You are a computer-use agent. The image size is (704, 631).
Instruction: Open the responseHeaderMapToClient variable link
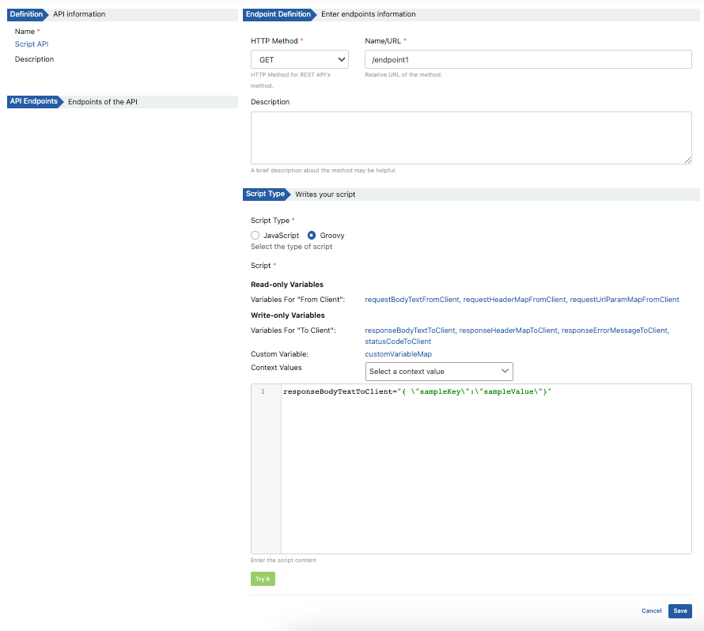(509, 330)
